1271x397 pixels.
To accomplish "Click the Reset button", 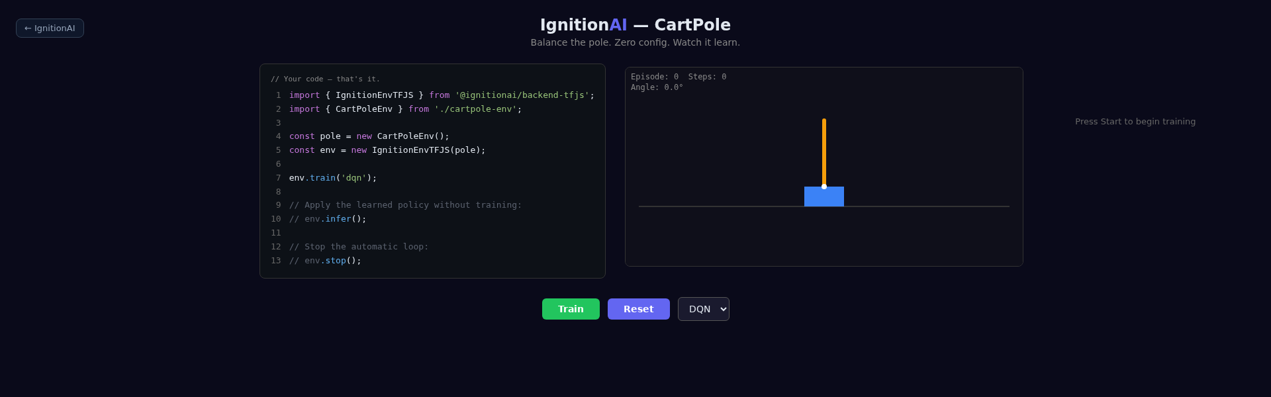I will (639, 309).
